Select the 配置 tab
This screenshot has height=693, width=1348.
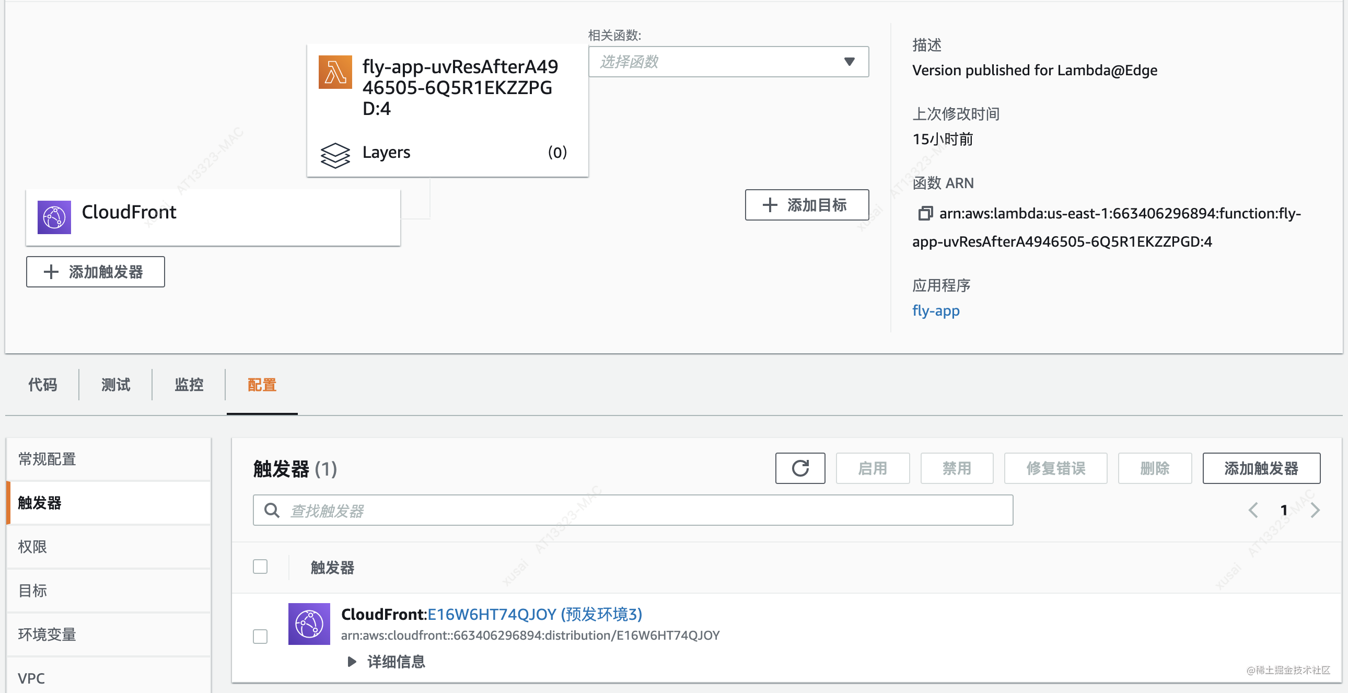(262, 385)
